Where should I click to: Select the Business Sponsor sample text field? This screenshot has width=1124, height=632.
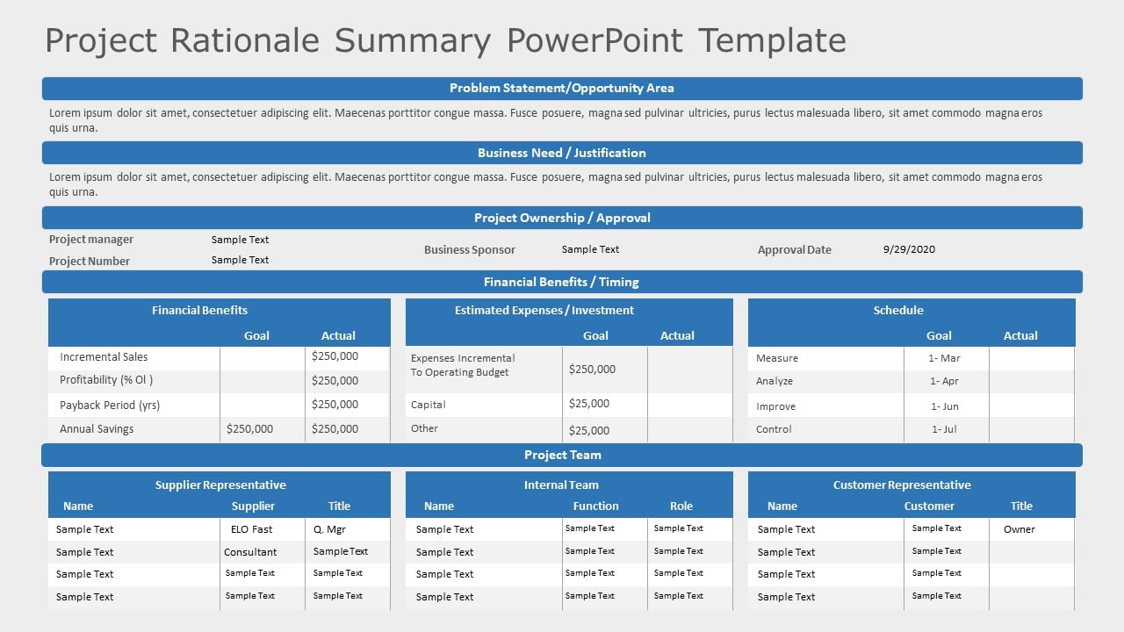590,249
